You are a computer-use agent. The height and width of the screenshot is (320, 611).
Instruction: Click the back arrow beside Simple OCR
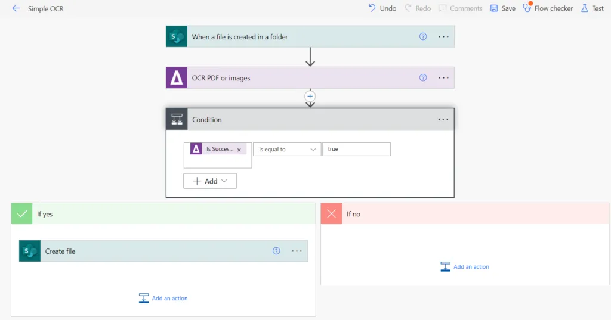tap(16, 9)
